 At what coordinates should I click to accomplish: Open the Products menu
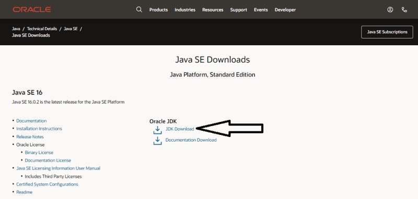tap(159, 10)
